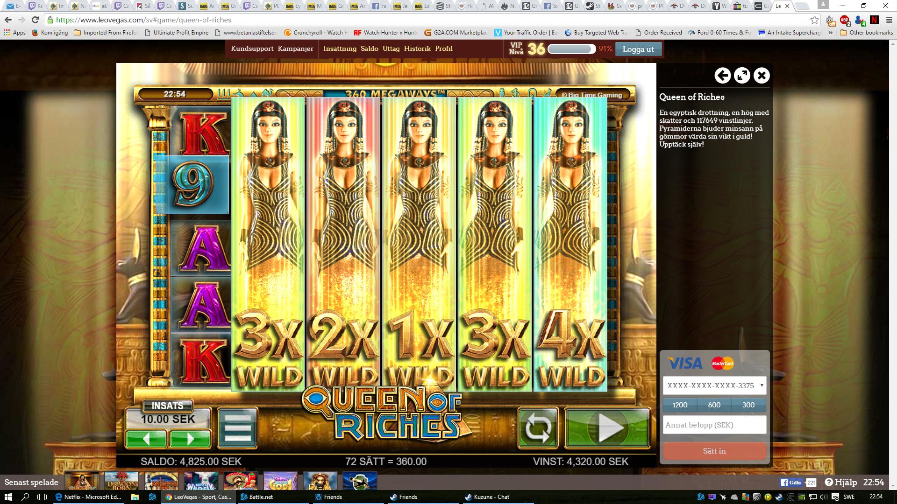
Task: View Historik in the account menu
Action: [x=417, y=49]
